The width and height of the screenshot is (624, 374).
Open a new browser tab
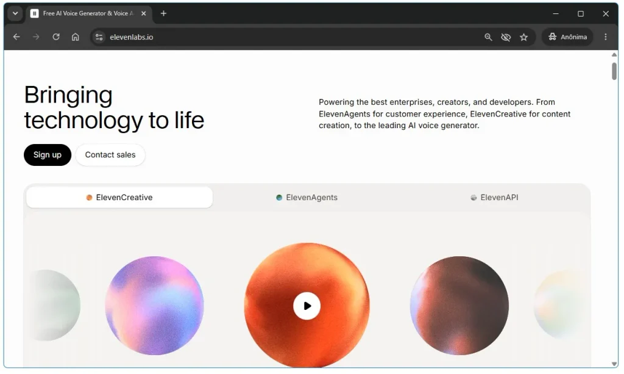click(x=163, y=13)
